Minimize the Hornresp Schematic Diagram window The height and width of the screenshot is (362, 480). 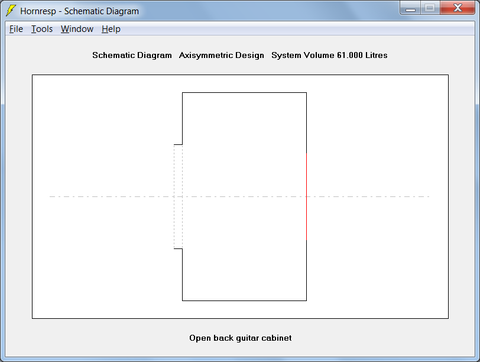click(x=410, y=8)
